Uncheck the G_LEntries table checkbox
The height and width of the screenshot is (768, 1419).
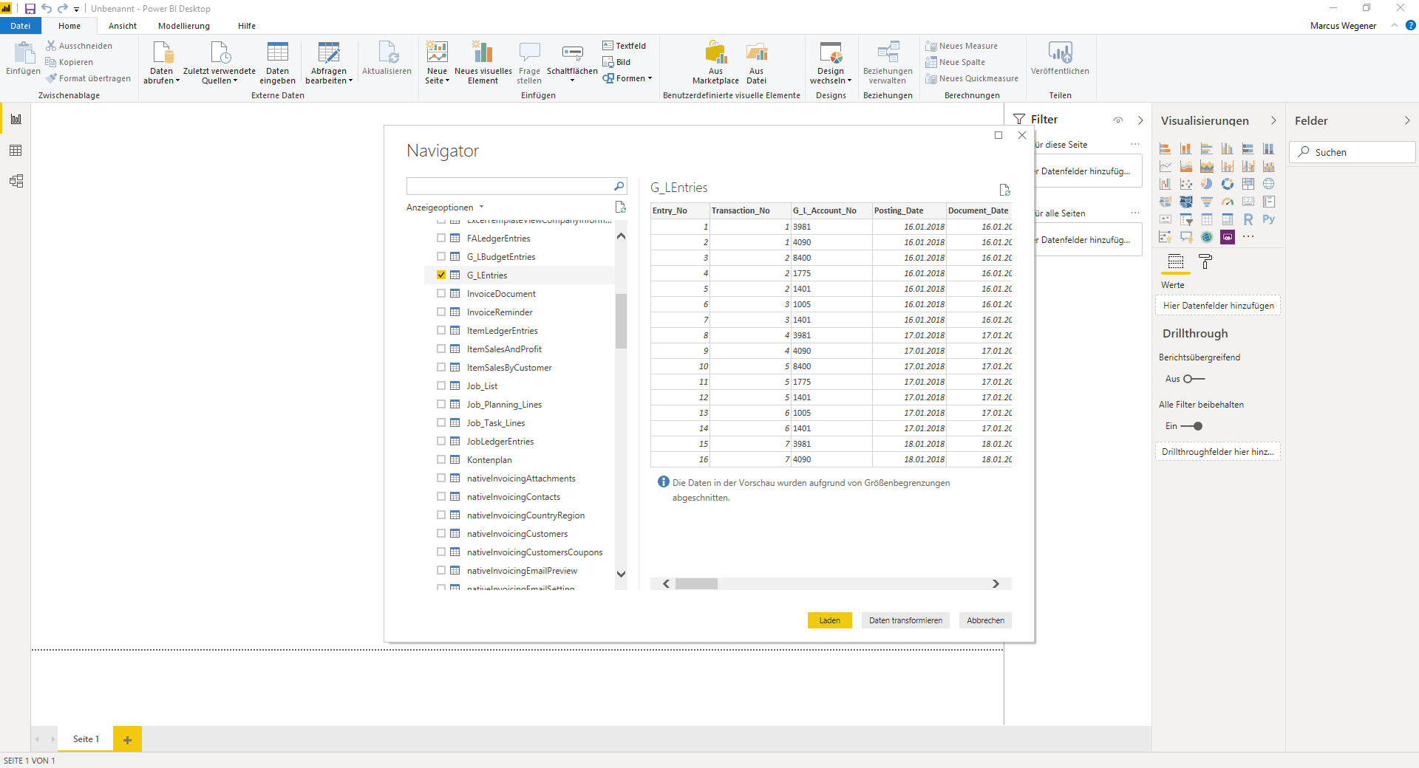tap(441, 275)
